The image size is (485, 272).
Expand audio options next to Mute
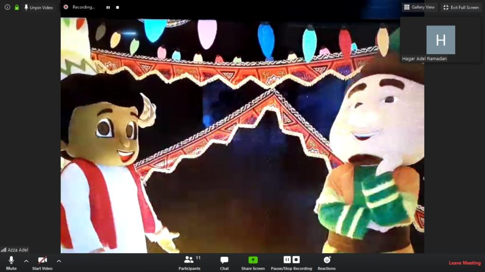point(27,261)
